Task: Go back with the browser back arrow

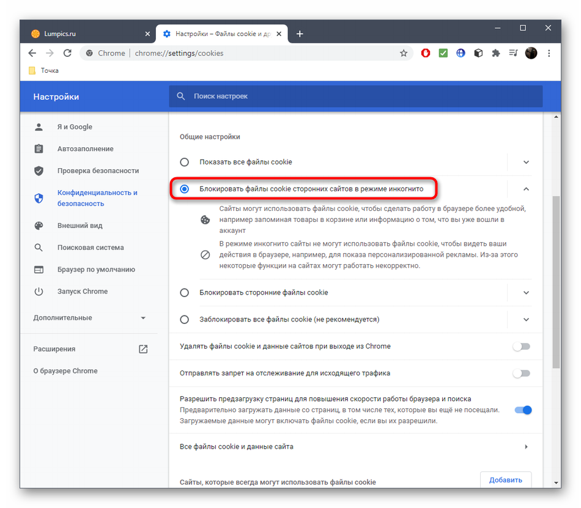Action: pos(32,53)
